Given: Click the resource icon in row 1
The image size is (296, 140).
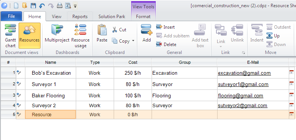Looking at the screenshot, I should [x=19, y=72].
